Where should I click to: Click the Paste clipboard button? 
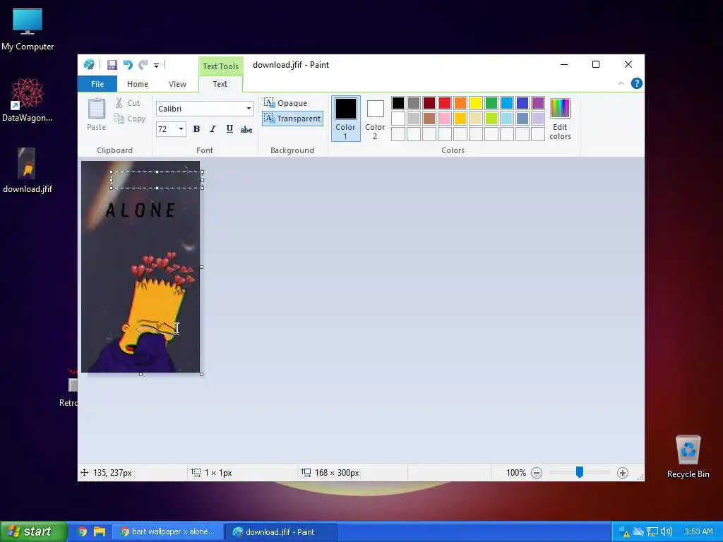[x=96, y=114]
